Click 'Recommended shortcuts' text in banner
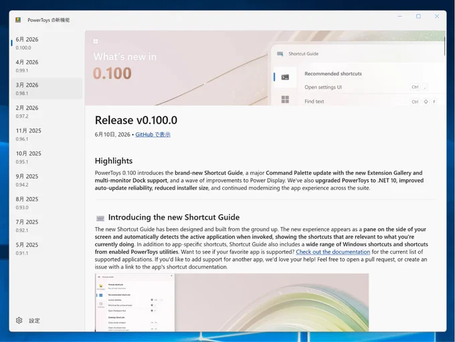 [333, 74]
